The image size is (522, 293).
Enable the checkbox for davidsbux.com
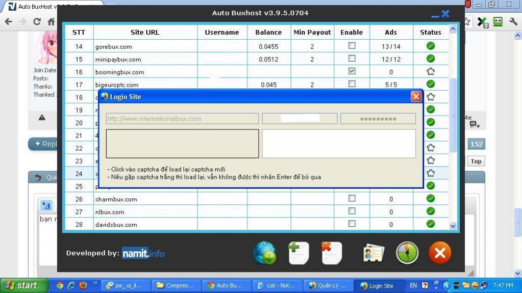pyautogui.click(x=352, y=224)
